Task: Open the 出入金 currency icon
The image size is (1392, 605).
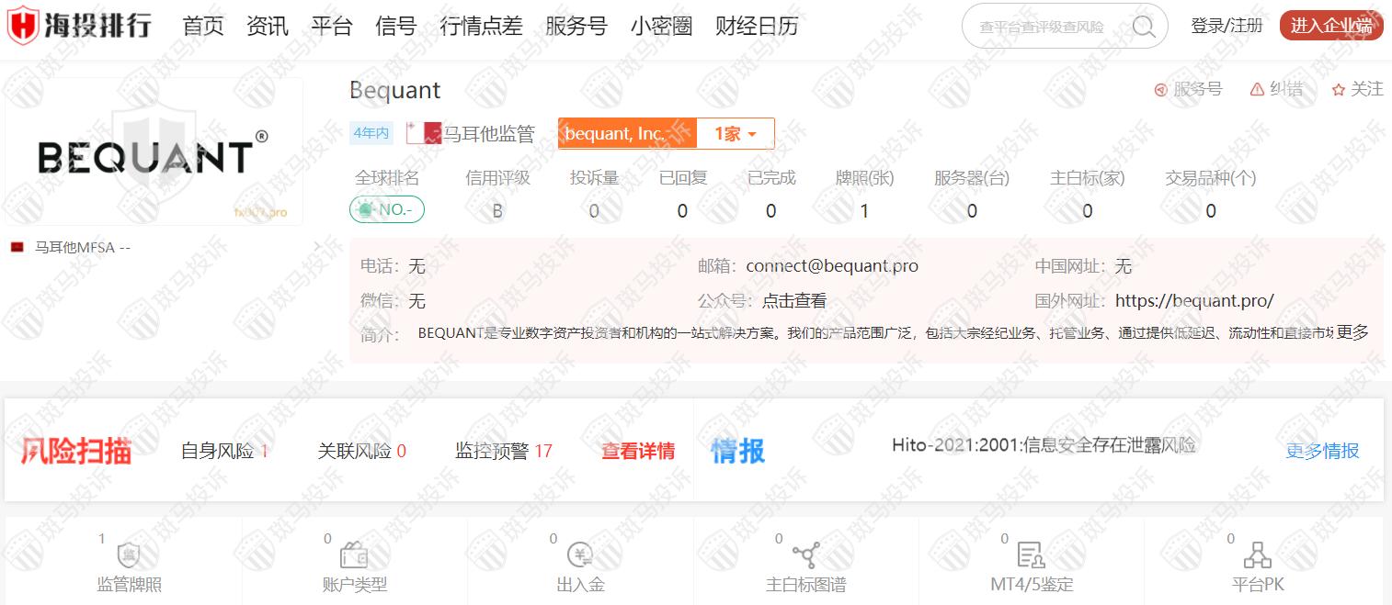Action: point(580,555)
